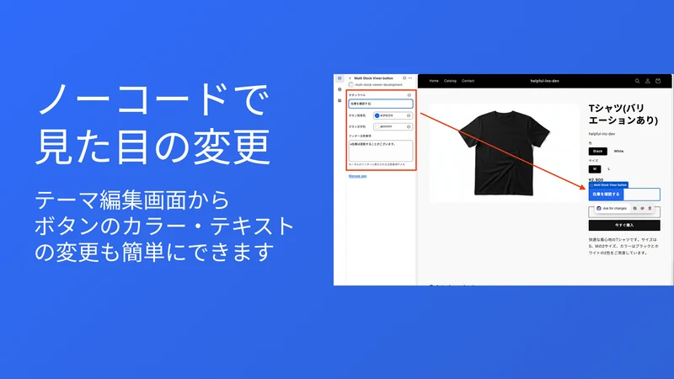This screenshot has width=674, height=379.
Task: Click the dynamic source icon for text color
Action: (409, 127)
